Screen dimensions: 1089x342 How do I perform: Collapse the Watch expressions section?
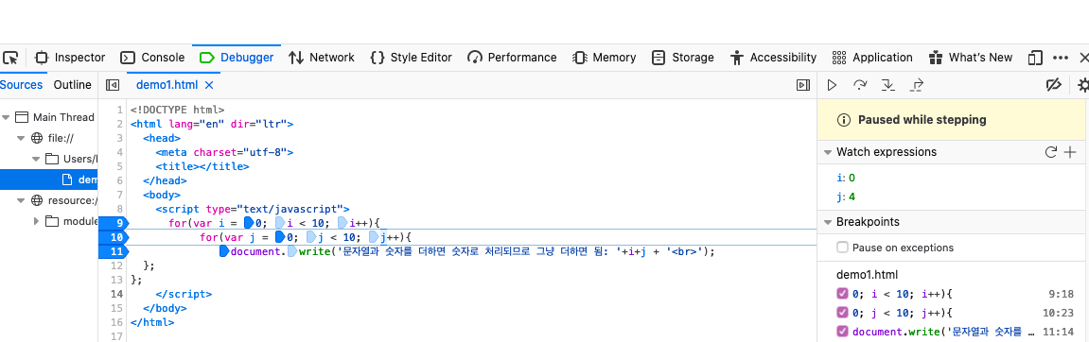tap(828, 152)
